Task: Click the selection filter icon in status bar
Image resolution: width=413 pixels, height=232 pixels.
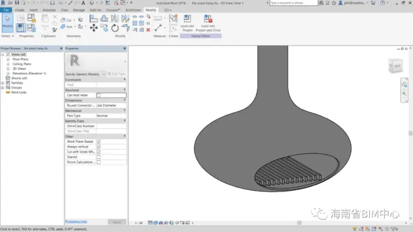Action: [x=394, y=229]
